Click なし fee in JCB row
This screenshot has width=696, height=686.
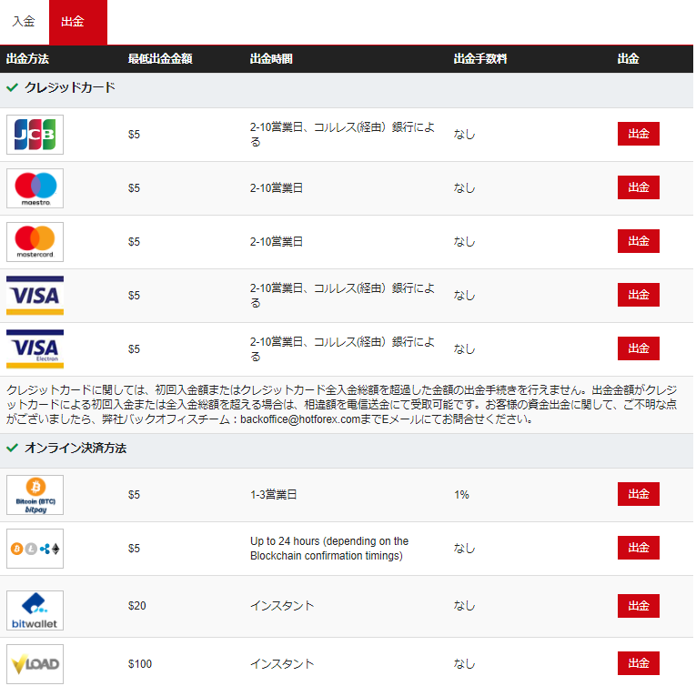(x=464, y=135)
